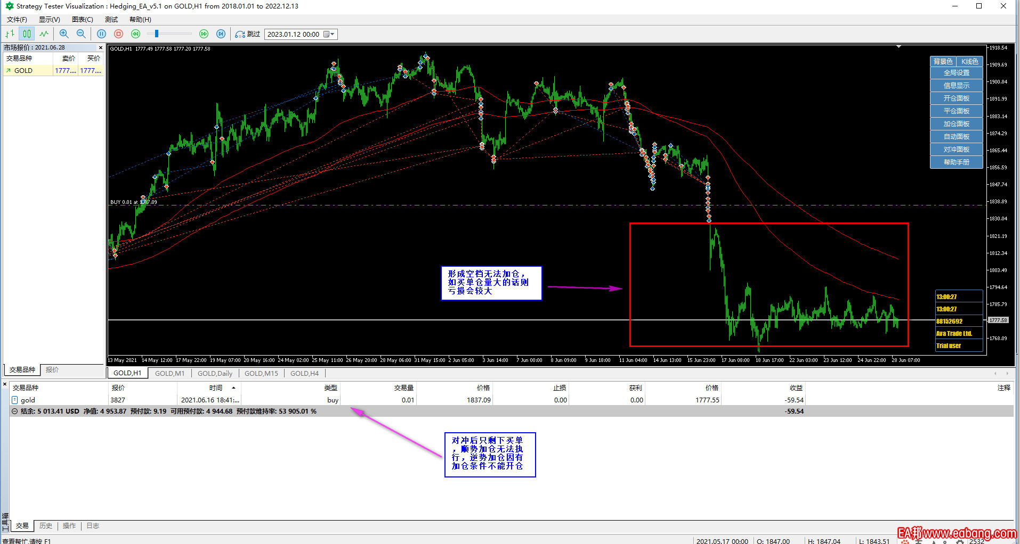Switch to the 操作 operations tab

(x=69, y=526)
